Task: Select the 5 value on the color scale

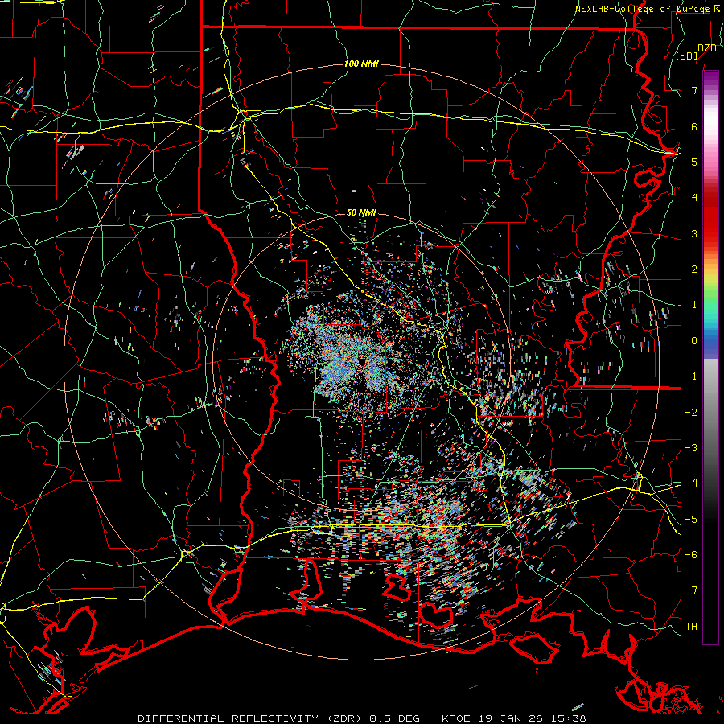Action: 694,162
